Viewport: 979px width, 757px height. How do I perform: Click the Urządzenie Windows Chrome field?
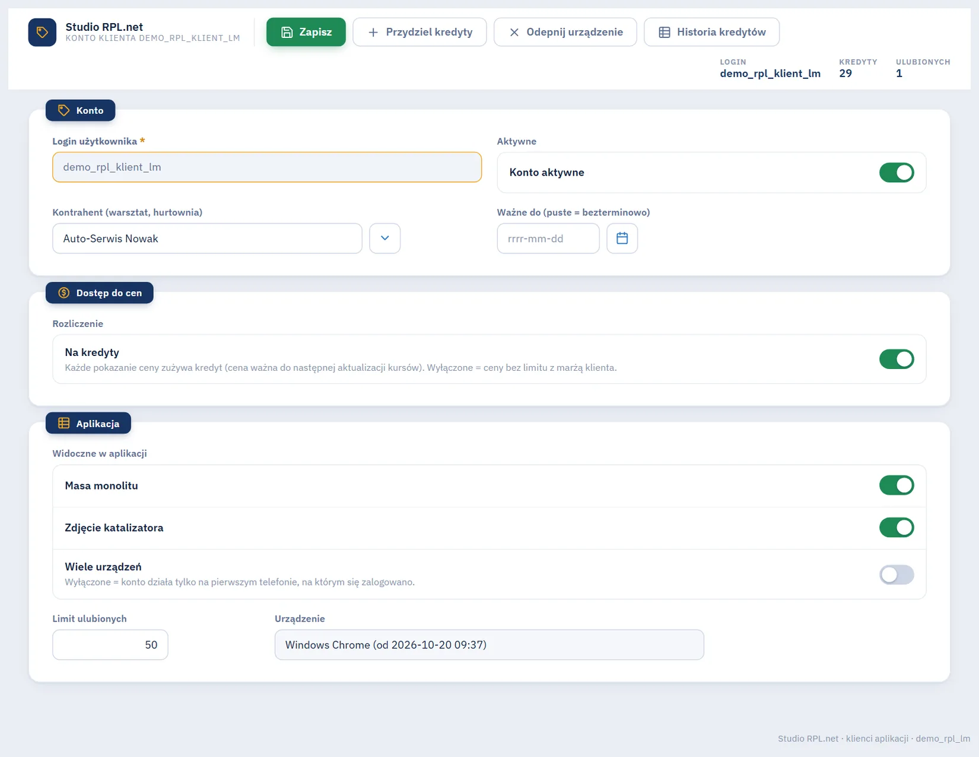click(490, 645)
